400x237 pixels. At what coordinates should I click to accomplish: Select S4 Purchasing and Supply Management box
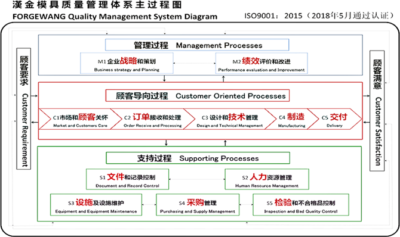[198, 205]
